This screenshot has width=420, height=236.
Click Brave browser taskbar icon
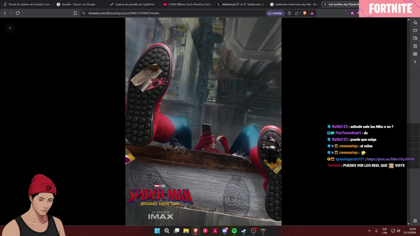[196, 231]
